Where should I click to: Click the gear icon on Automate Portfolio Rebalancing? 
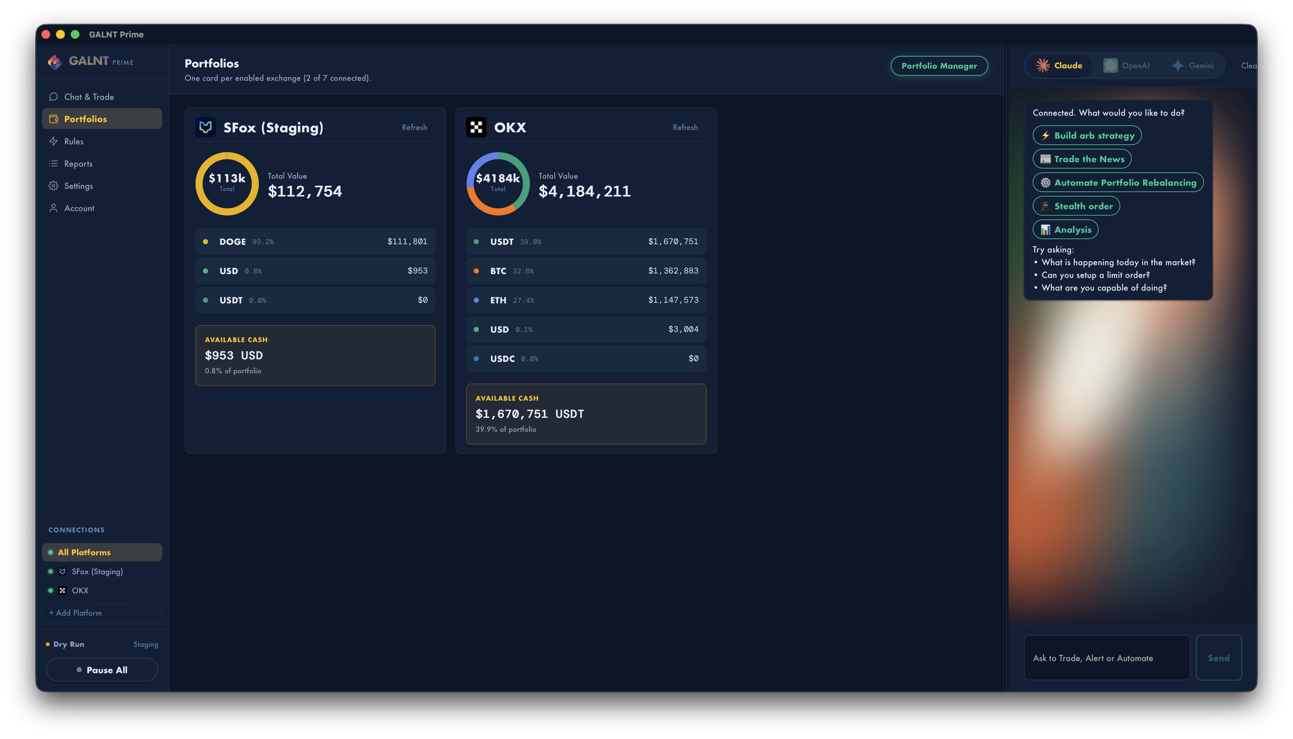tap(1045, 182)
